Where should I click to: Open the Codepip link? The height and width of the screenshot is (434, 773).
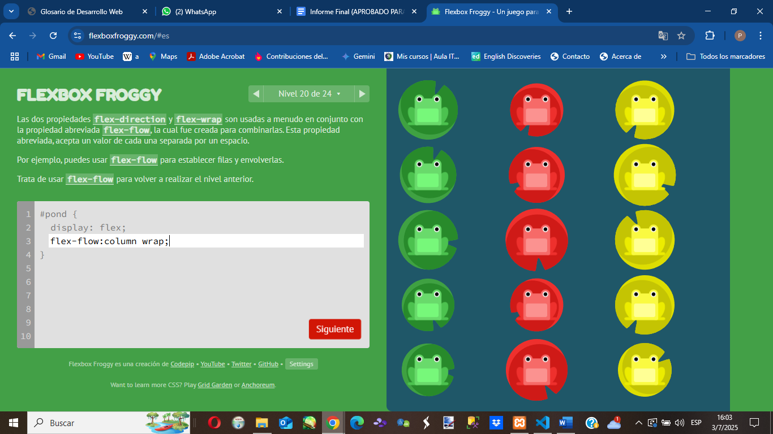(182, 364)
